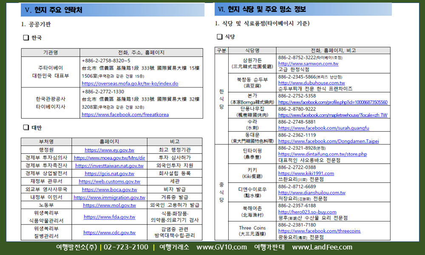Open the facebook Dongdamen.Taipei link
The width and height of the screenshot is (425, 255).
coord(328,141)
